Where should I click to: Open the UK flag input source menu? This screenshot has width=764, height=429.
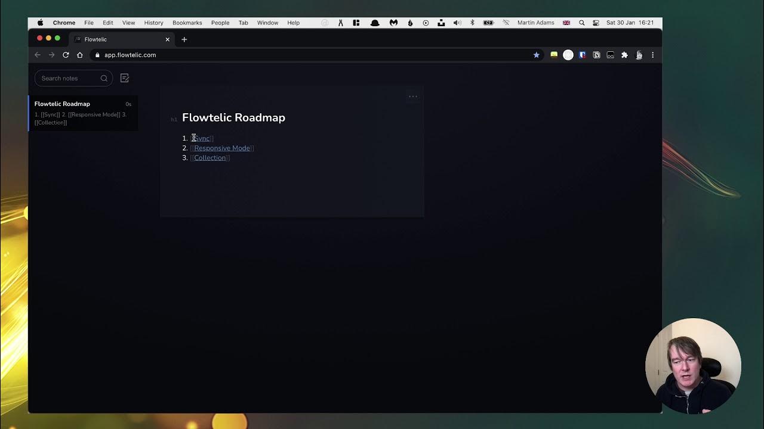point(566,23)
